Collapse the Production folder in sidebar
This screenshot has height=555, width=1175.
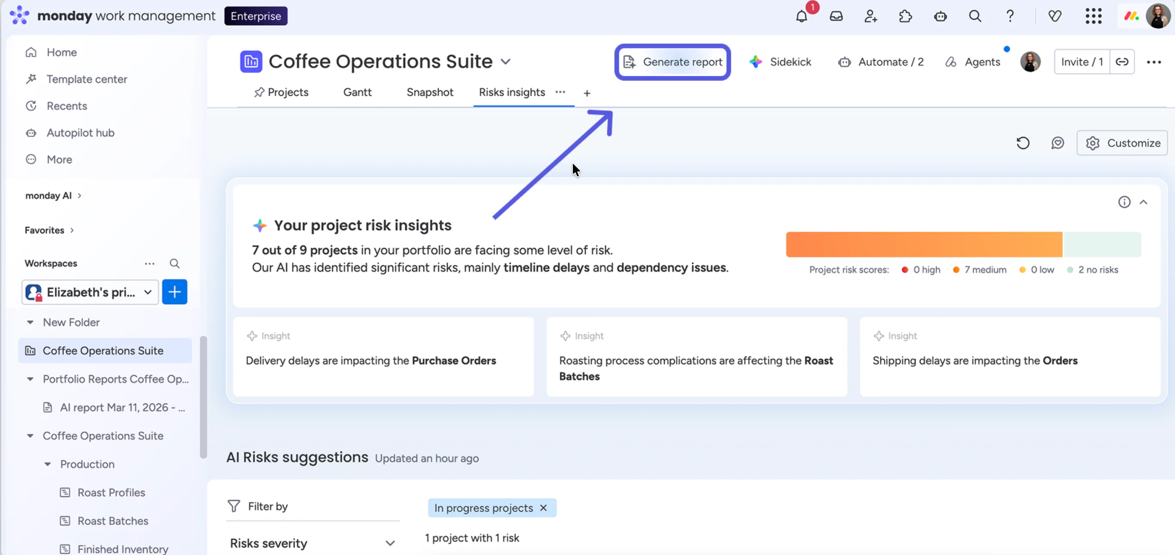coord(47,465)
